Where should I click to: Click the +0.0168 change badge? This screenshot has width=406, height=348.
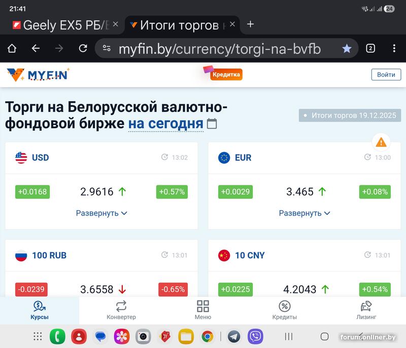32,191
